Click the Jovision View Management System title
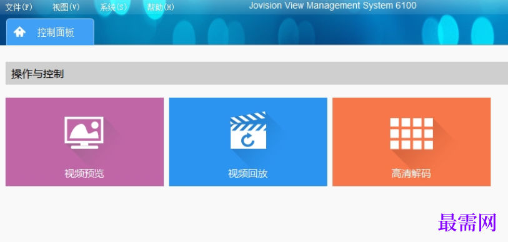The height and width of the screenshot is (242, 508). (x=332, y=6)
